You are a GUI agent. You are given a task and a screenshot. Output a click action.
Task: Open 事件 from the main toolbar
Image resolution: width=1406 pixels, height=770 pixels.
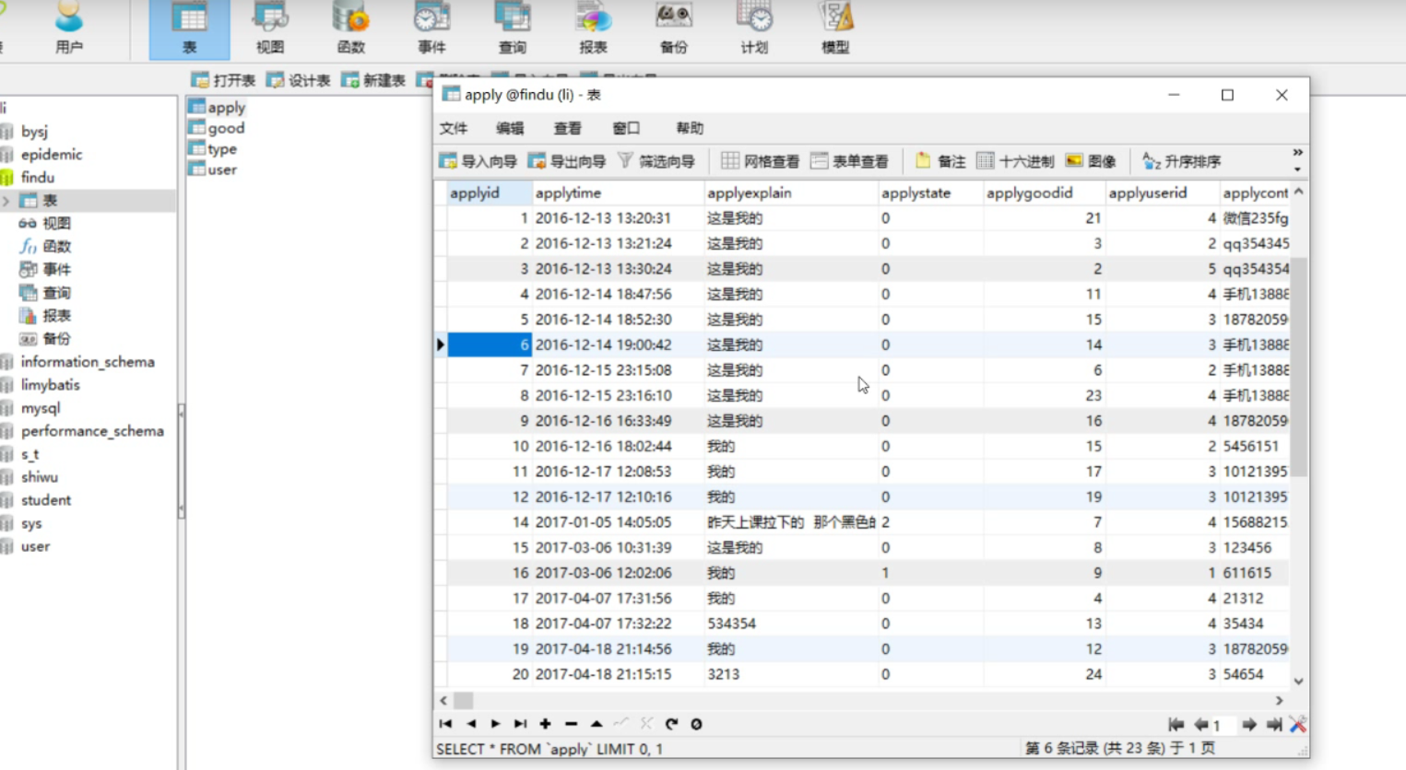(431, 29)
